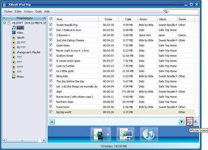The image size is (208, 150).
Task: Sort by the Album column header
Action: (x=168, y=19)
